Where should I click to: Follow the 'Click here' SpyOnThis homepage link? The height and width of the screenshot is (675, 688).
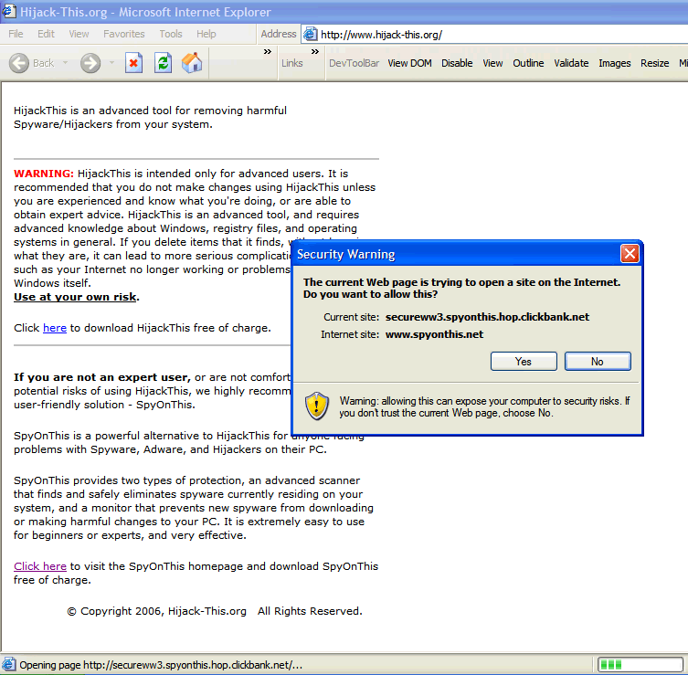coord(40,566)
